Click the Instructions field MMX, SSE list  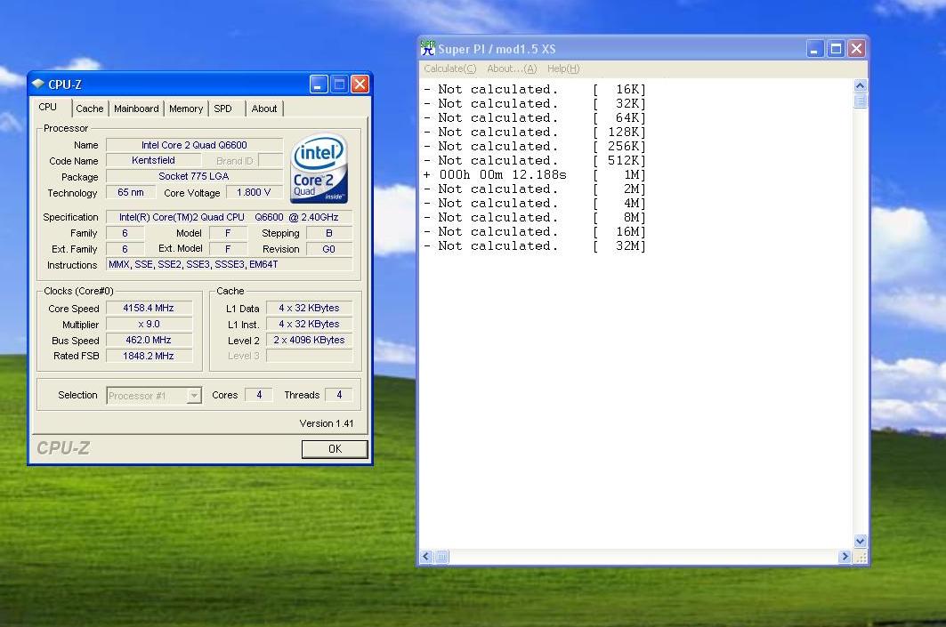click(x=230, y=264)
